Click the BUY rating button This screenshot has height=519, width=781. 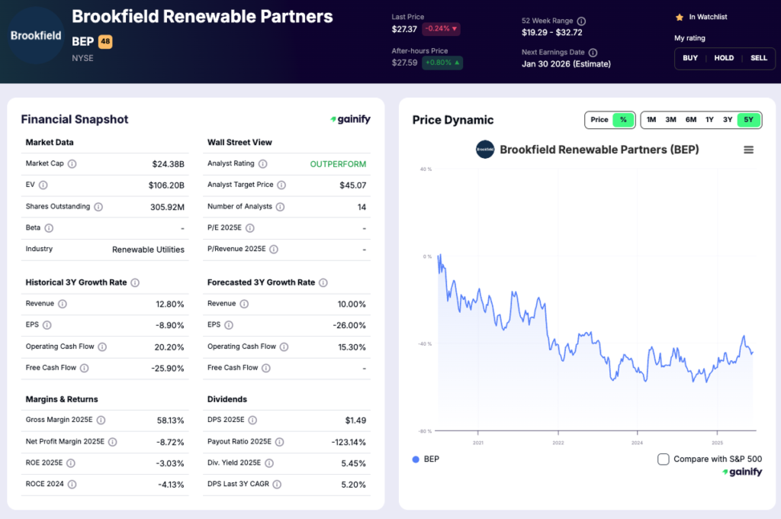click(689, 57)
